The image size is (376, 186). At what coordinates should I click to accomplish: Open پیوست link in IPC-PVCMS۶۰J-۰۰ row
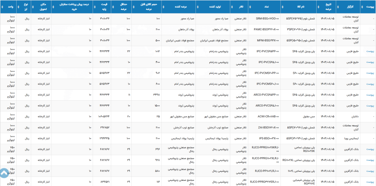coord(370,84)
